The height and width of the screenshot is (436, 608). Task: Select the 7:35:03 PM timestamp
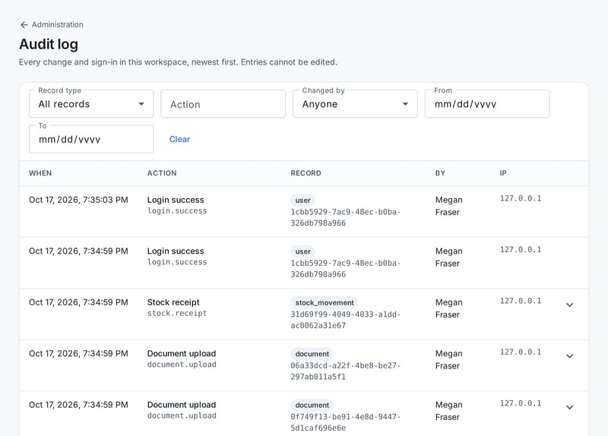click(78, 200)
